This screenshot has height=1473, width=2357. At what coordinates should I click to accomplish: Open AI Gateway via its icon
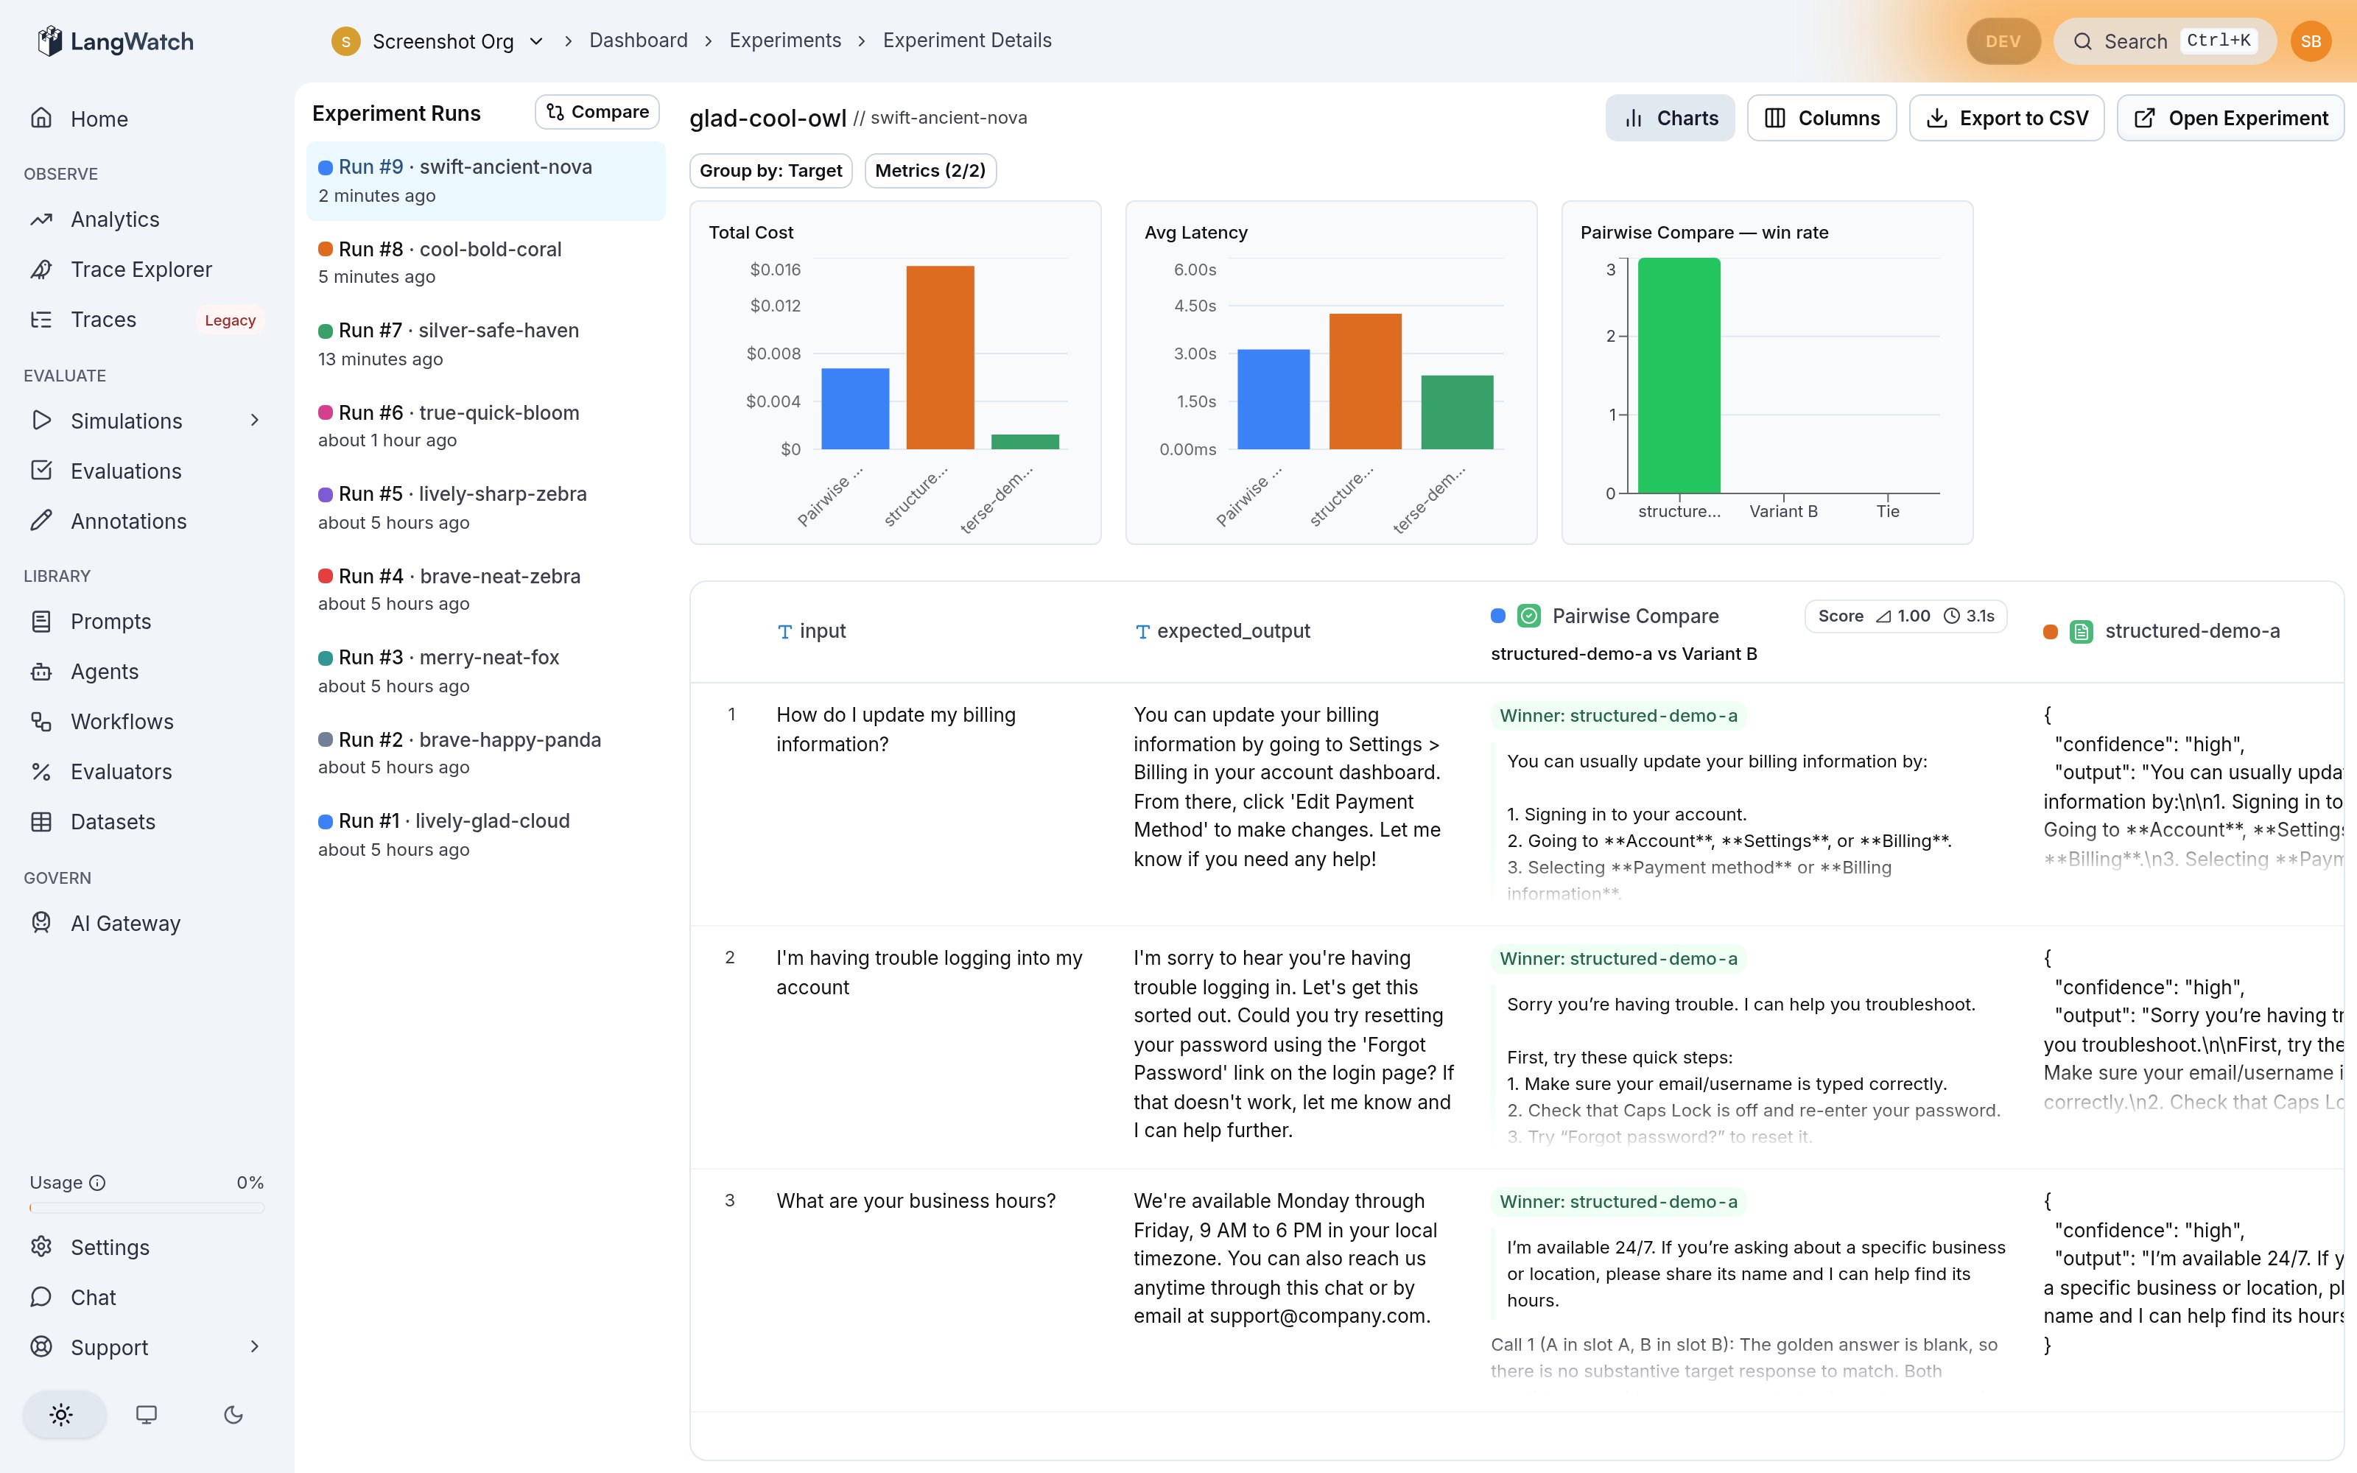pos(41,923)
